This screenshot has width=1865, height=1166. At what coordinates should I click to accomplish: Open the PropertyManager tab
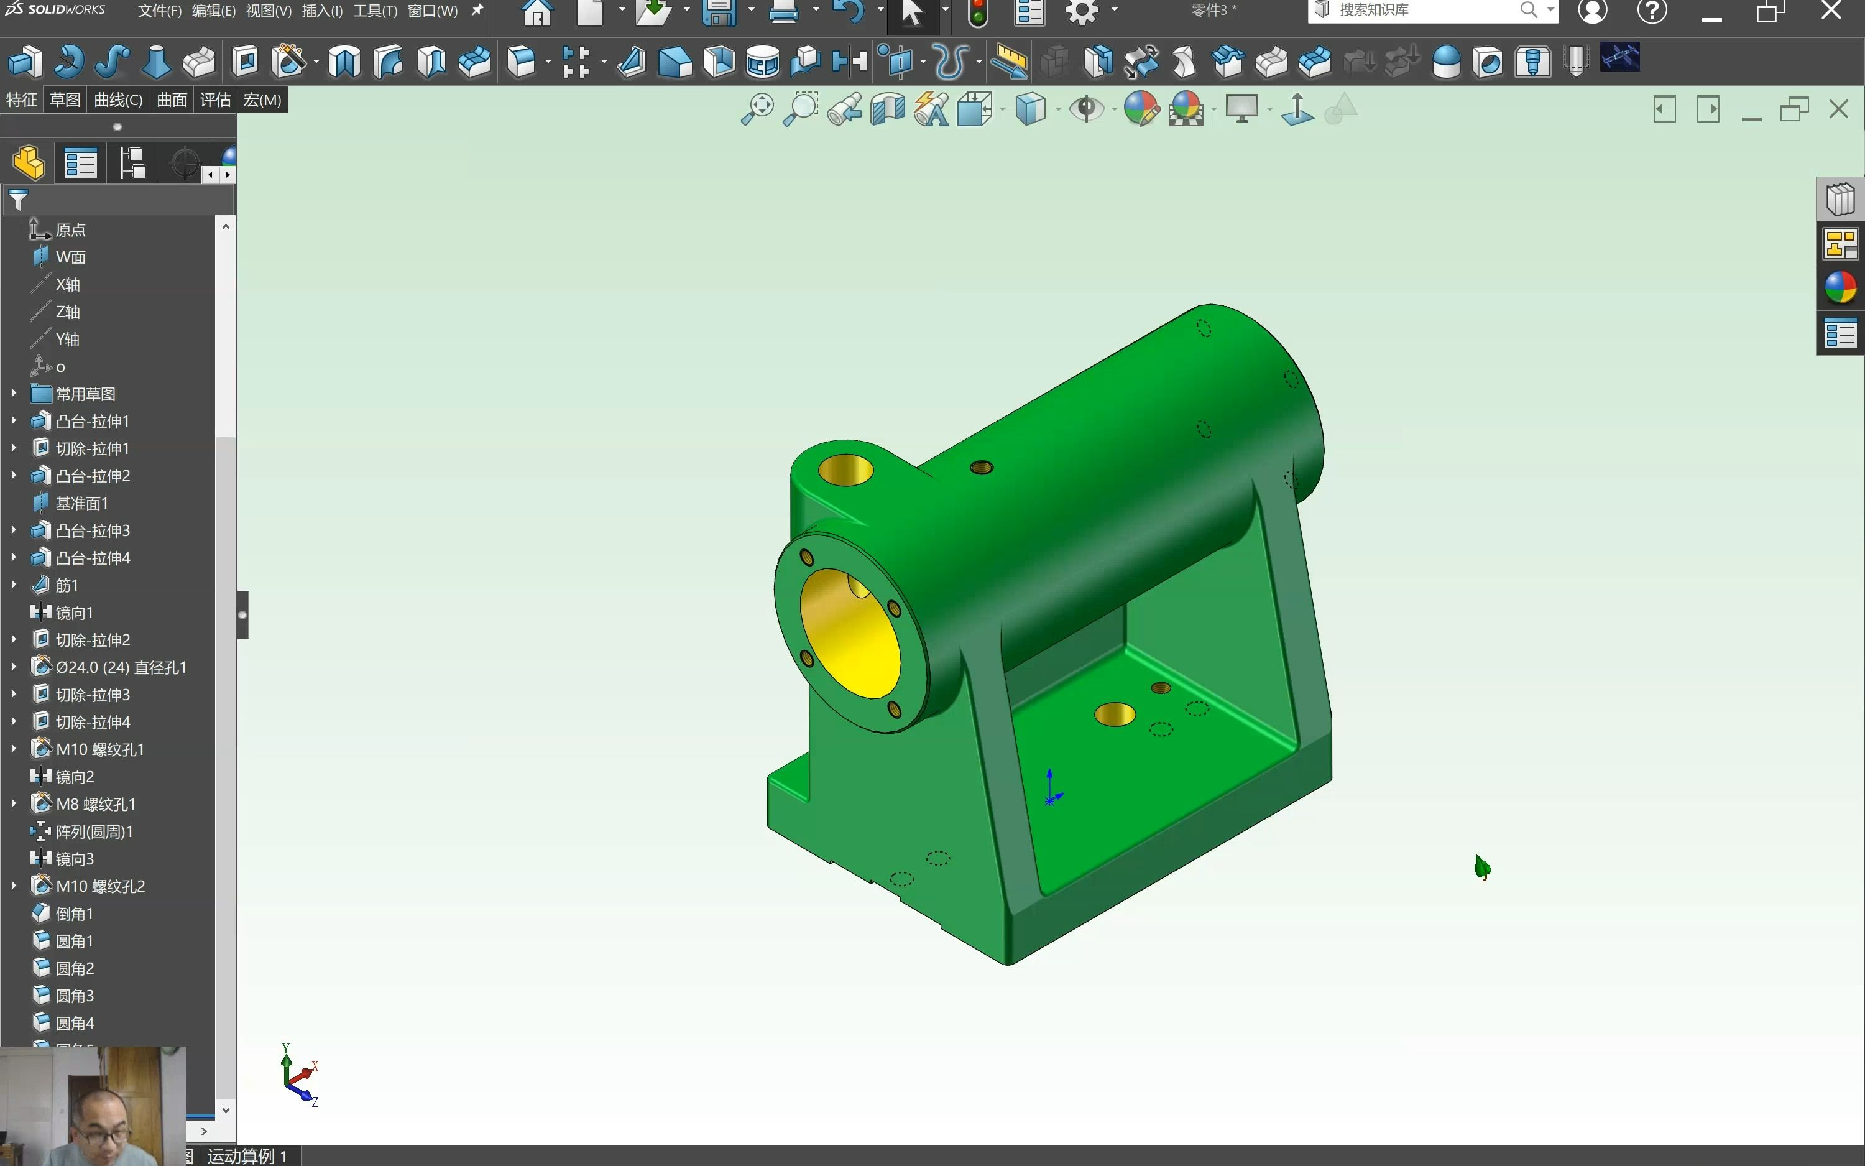(80, 164)
